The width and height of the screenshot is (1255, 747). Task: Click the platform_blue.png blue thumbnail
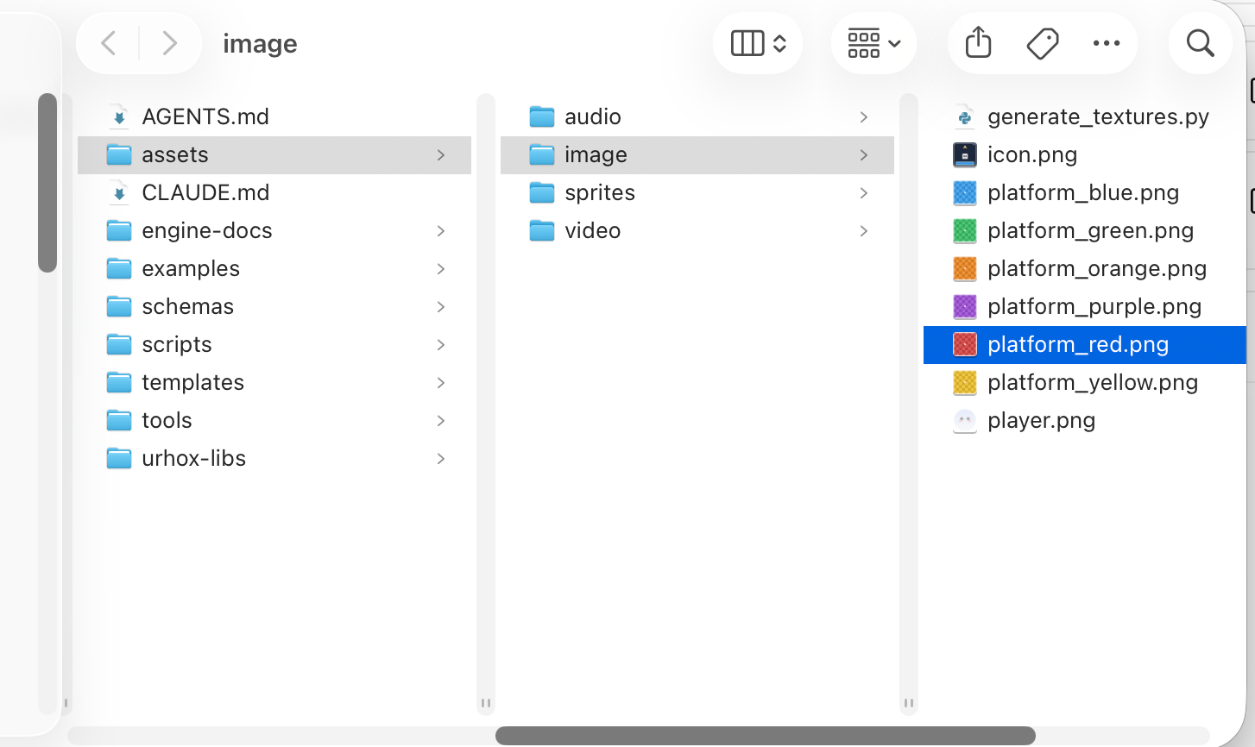(x=965, y=192)
